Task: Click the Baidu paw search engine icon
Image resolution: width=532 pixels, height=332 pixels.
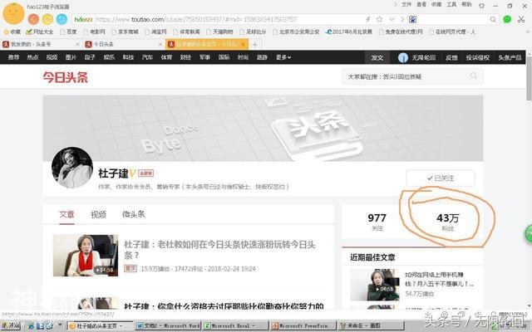Action: (412, 19)
